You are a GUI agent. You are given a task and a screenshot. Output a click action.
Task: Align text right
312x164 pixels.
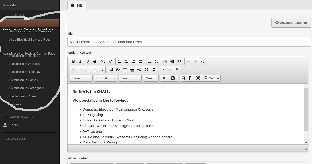(133, 61)
